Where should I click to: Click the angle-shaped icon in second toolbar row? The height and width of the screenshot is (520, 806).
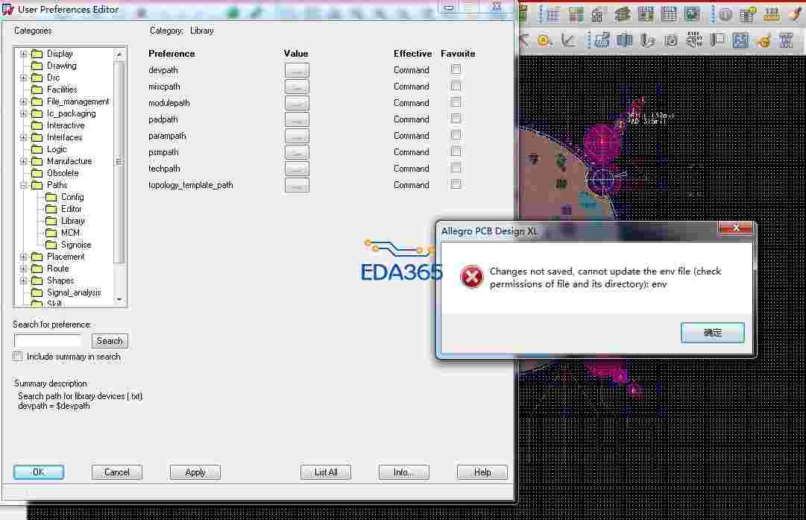pyautogui.click(x=567, y=40)
